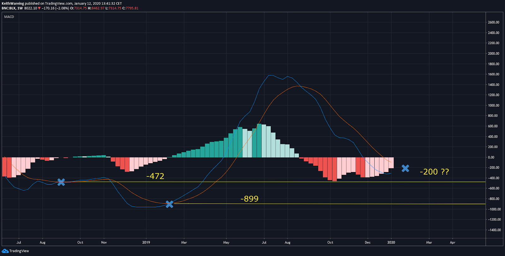Click the 1600.00 price axis label
The image size is (505, 256).
tap(494, 74)
